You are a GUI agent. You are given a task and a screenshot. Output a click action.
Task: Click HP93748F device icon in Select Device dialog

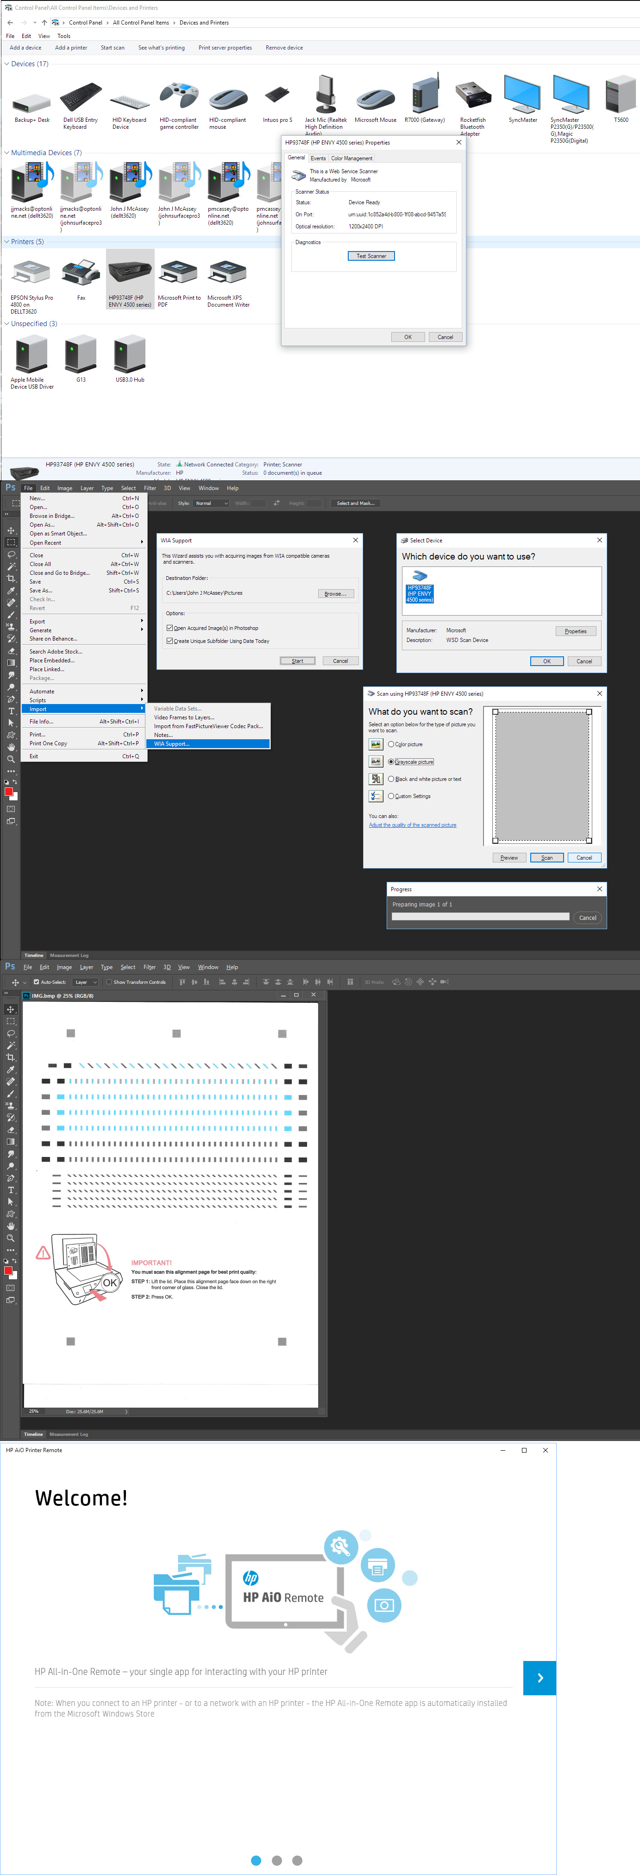420,586
